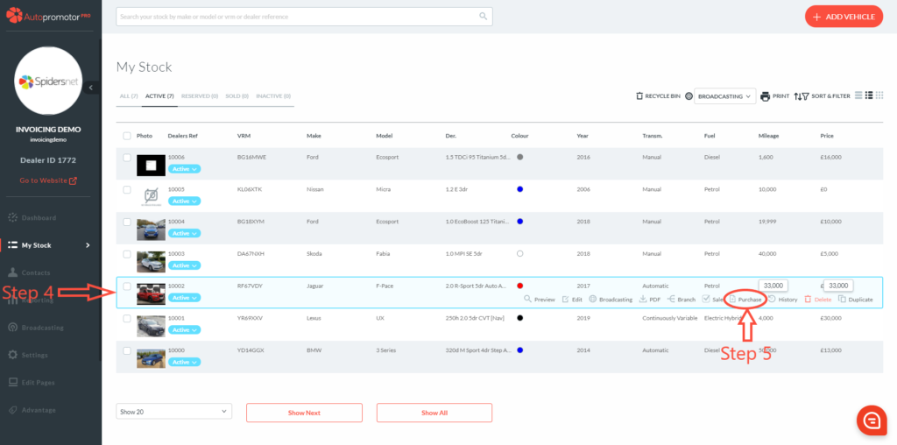Duplicate the Jaguar F-Pace listing
Image resolution: width=897 pixels, height=445 pixels.
(855, 300)
